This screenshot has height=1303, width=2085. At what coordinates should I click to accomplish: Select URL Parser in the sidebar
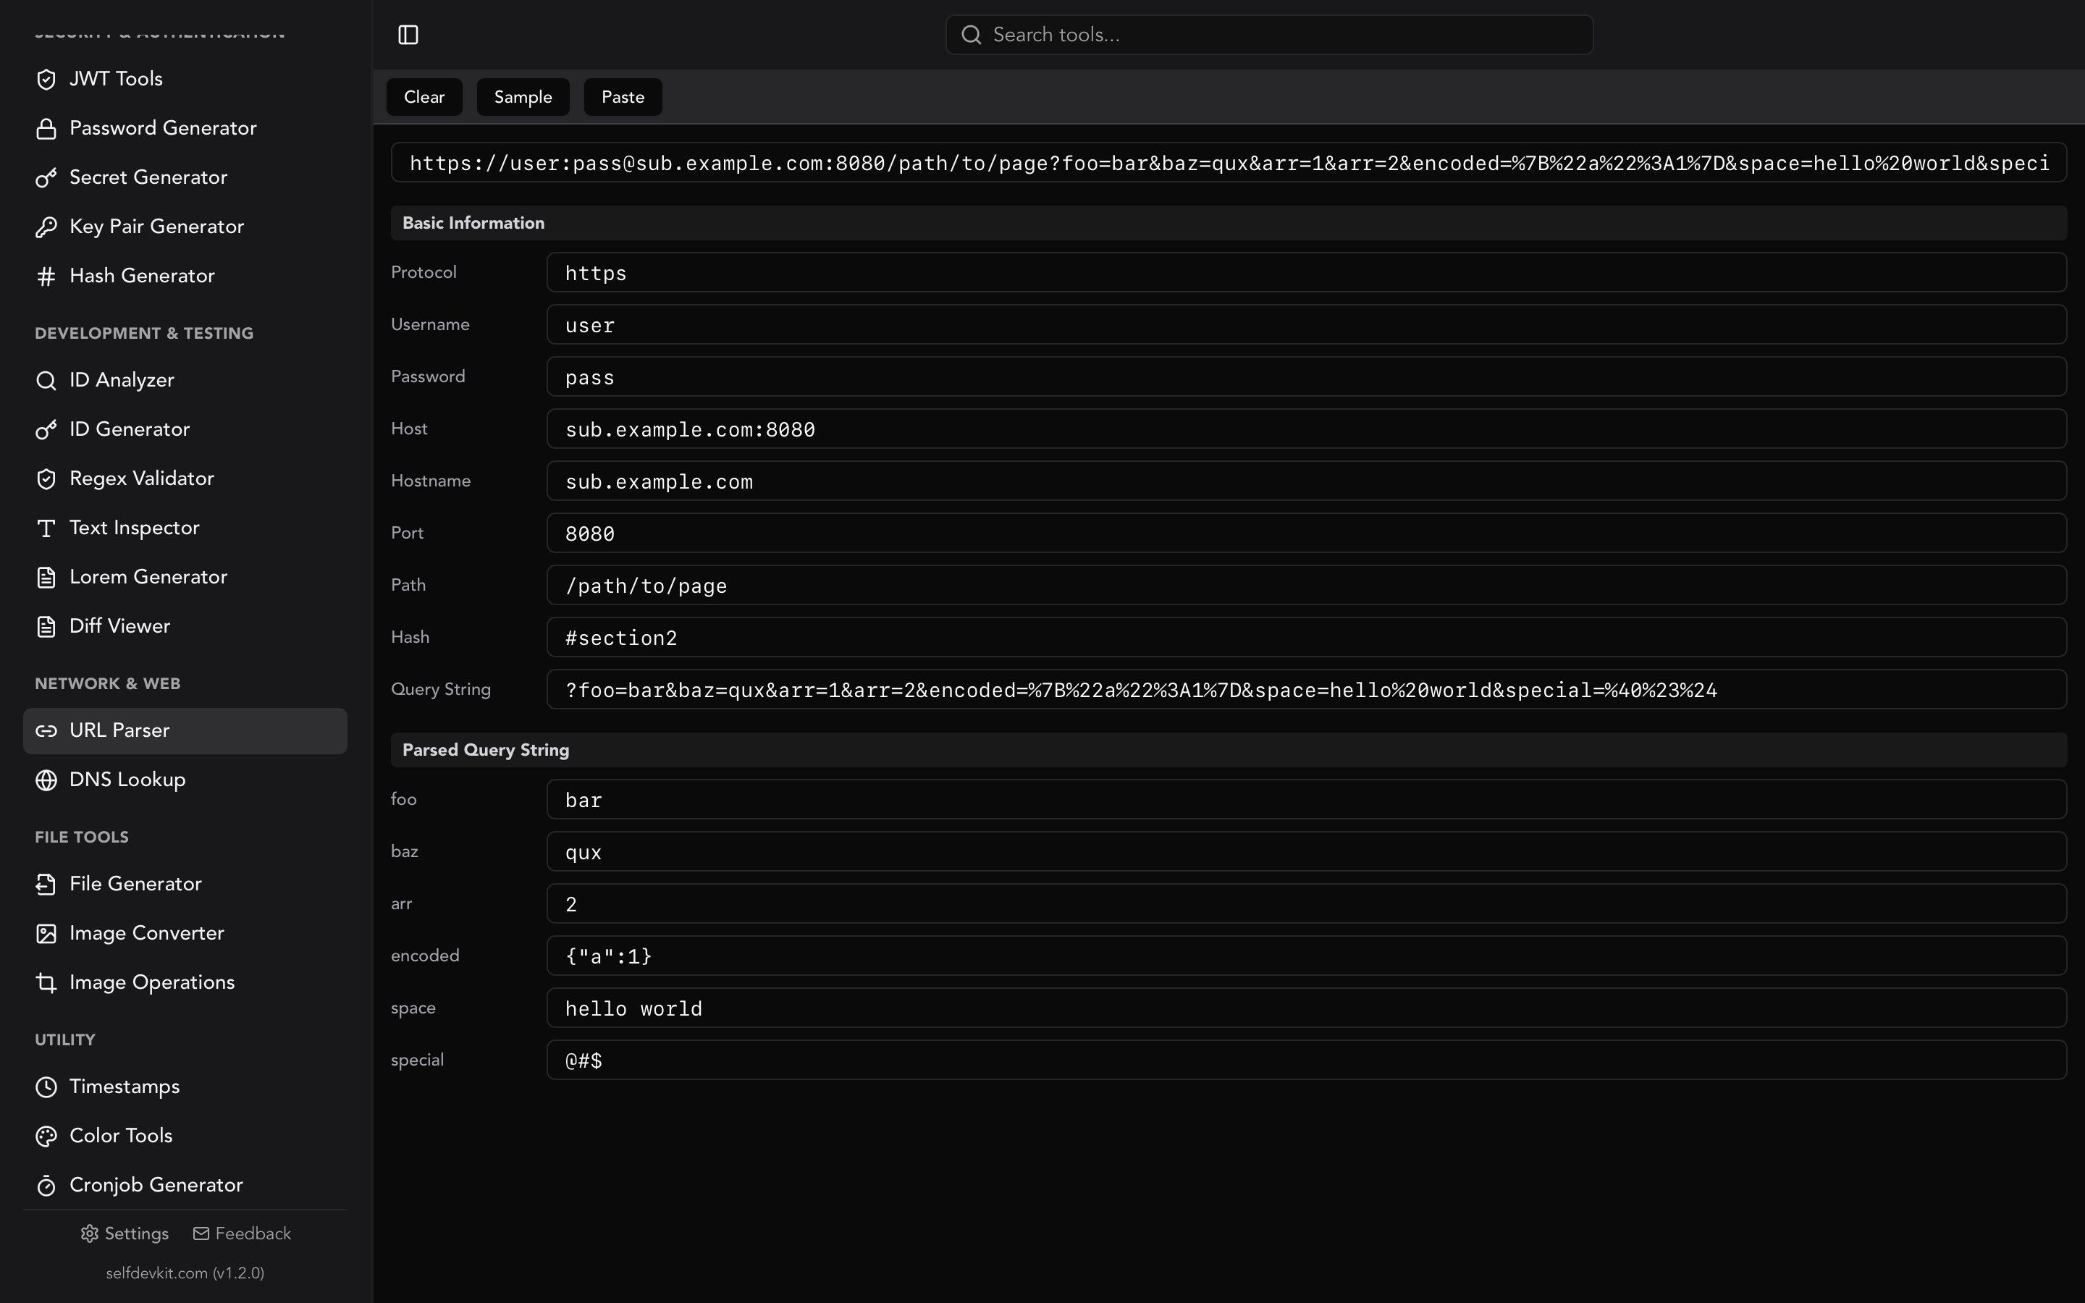tap(119, 730)
